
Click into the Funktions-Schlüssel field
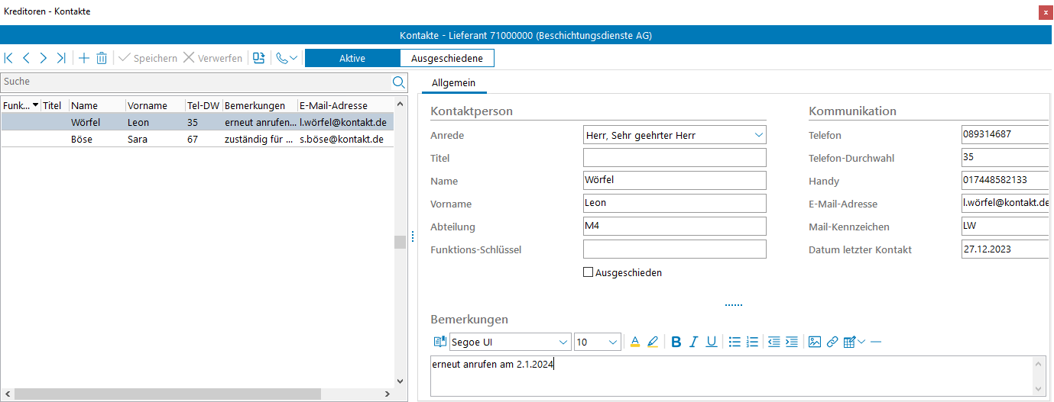pyautogui.click(x=673, y=249)
